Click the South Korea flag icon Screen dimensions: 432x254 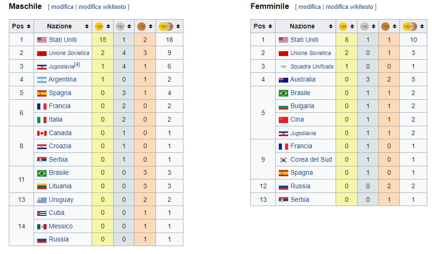pos(283,160)
